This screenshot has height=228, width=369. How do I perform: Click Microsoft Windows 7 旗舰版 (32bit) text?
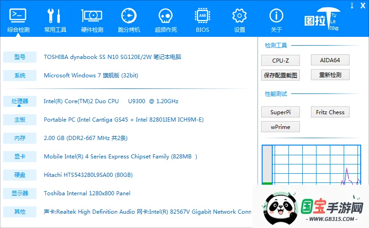[x=91, y=76]
